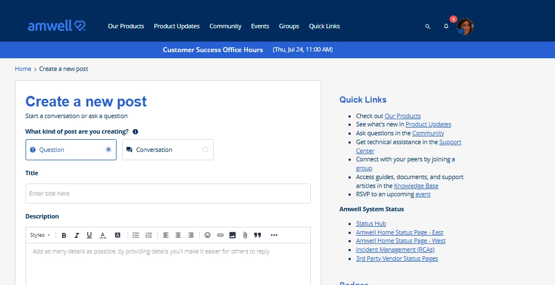The height and width of the screenshot is (285, 555).
Task: Open the text background color picker
Action: (x=118, y=235)
